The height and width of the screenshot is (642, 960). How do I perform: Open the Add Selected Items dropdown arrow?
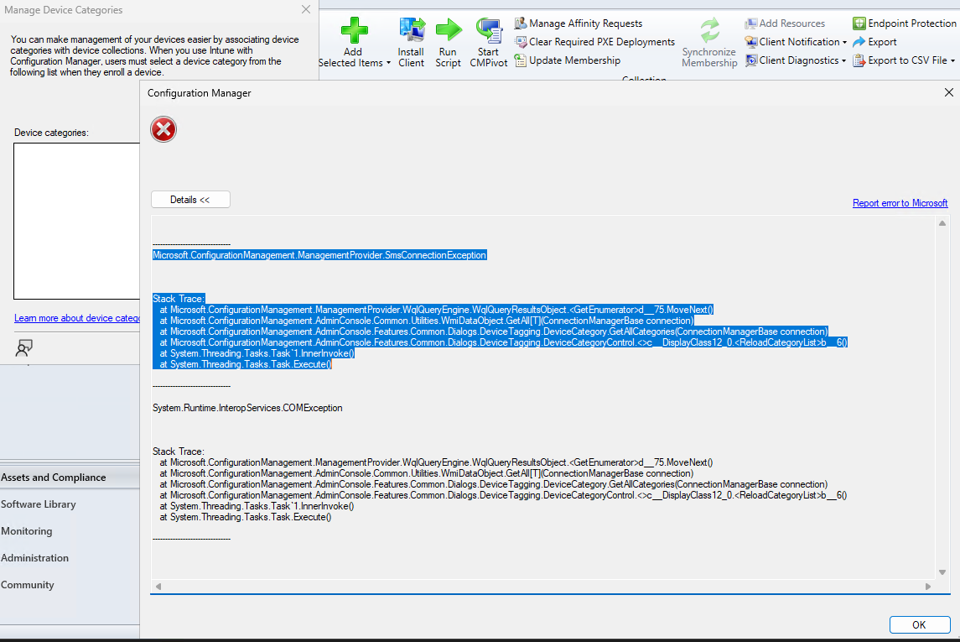click(x=388, y=63)
